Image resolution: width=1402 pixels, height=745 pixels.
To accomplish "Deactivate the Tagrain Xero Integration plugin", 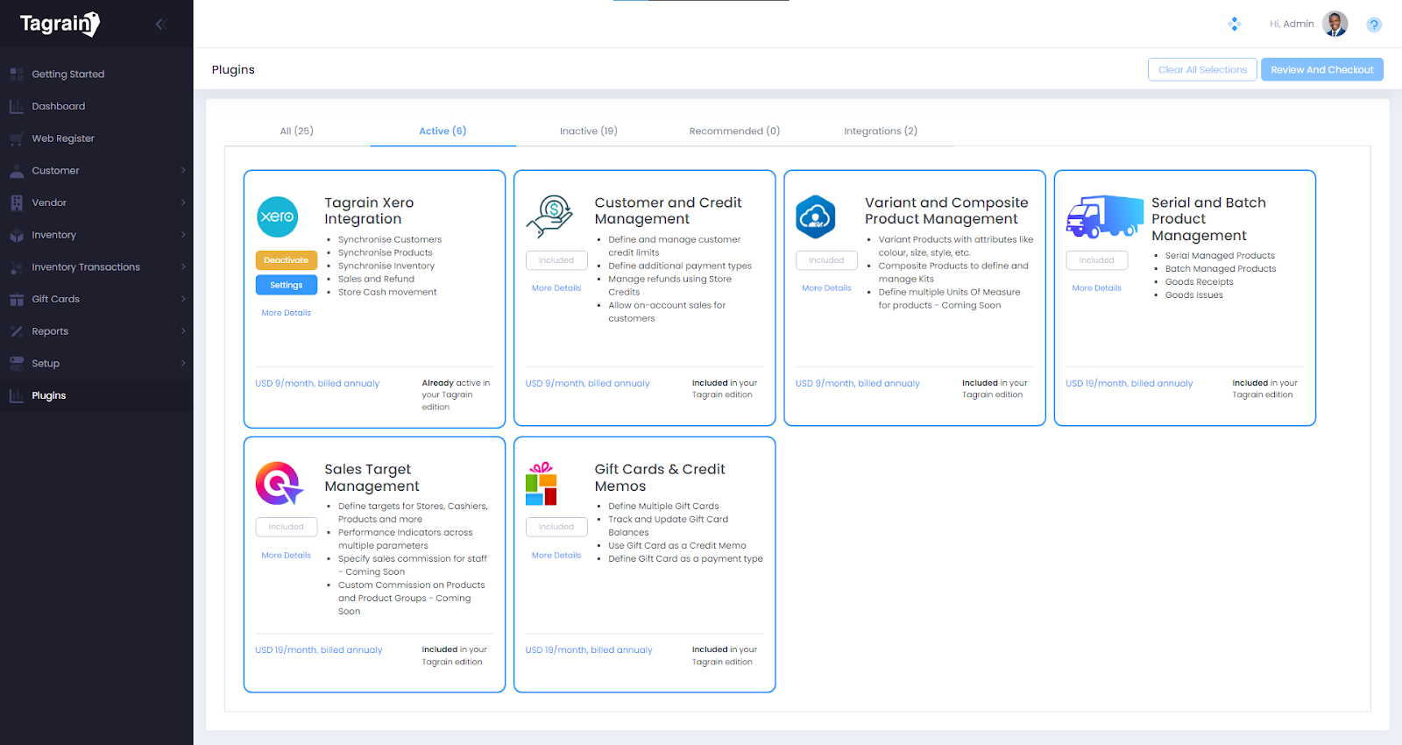I will coord(287,260).
